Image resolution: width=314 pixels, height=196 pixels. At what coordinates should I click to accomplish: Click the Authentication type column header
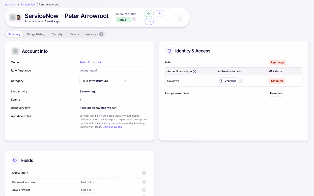(x=180, y=71)
